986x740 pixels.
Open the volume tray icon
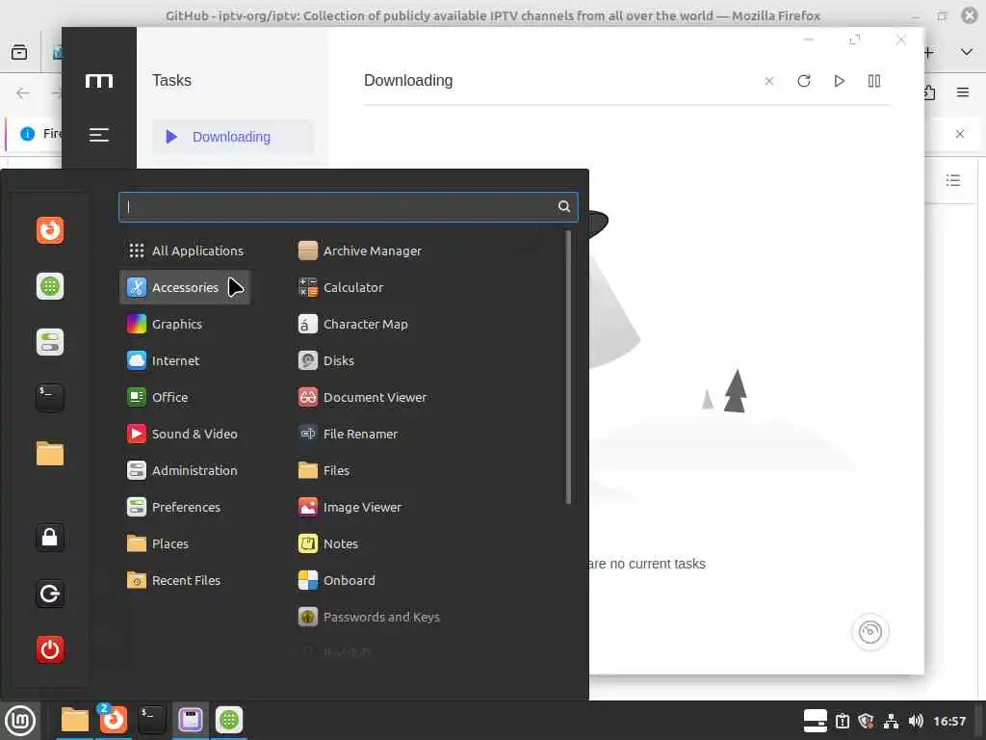(916, 721)
